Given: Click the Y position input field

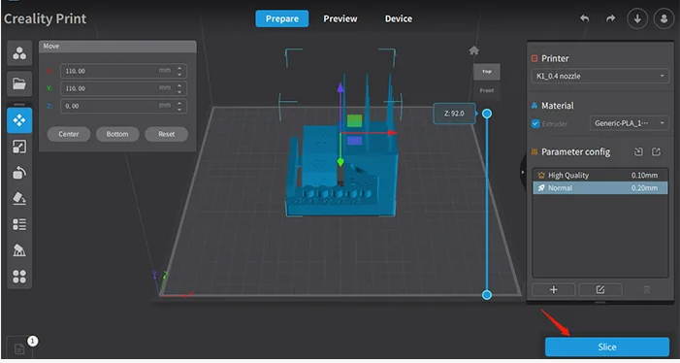Looking at the screenshot, I should click(x=123, y=88).
